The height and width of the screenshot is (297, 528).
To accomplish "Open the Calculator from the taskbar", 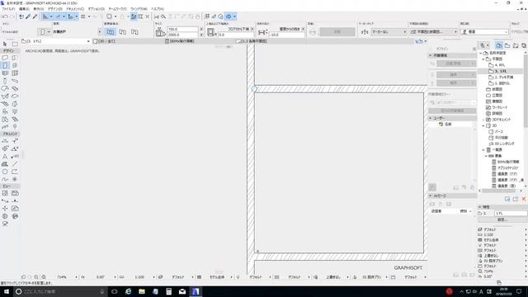I will pos(168,291).
